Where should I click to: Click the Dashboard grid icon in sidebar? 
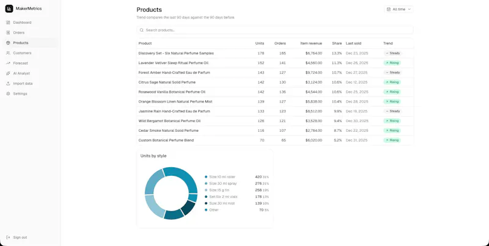8,23
